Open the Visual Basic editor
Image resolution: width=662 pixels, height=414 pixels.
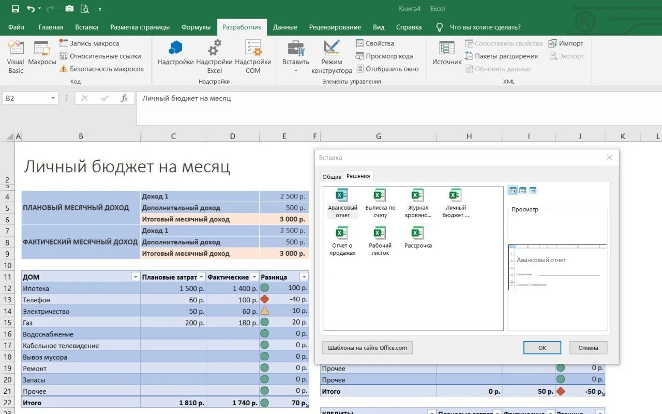click(x=16, y=56)
